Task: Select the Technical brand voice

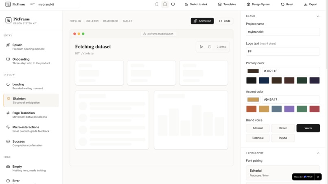Action: [x=258, y=138]
